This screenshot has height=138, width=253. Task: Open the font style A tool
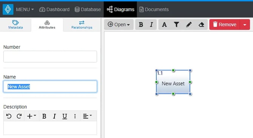pyautogui.click(x=164, y=25)
